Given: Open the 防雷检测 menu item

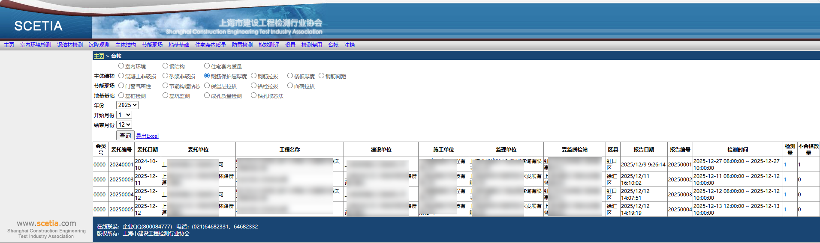Looking at the screenshot, I should pyautogui.click(x=242, y=45).
